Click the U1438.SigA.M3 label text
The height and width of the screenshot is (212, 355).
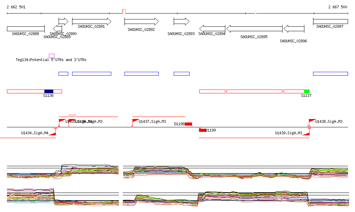click(329, 121)
